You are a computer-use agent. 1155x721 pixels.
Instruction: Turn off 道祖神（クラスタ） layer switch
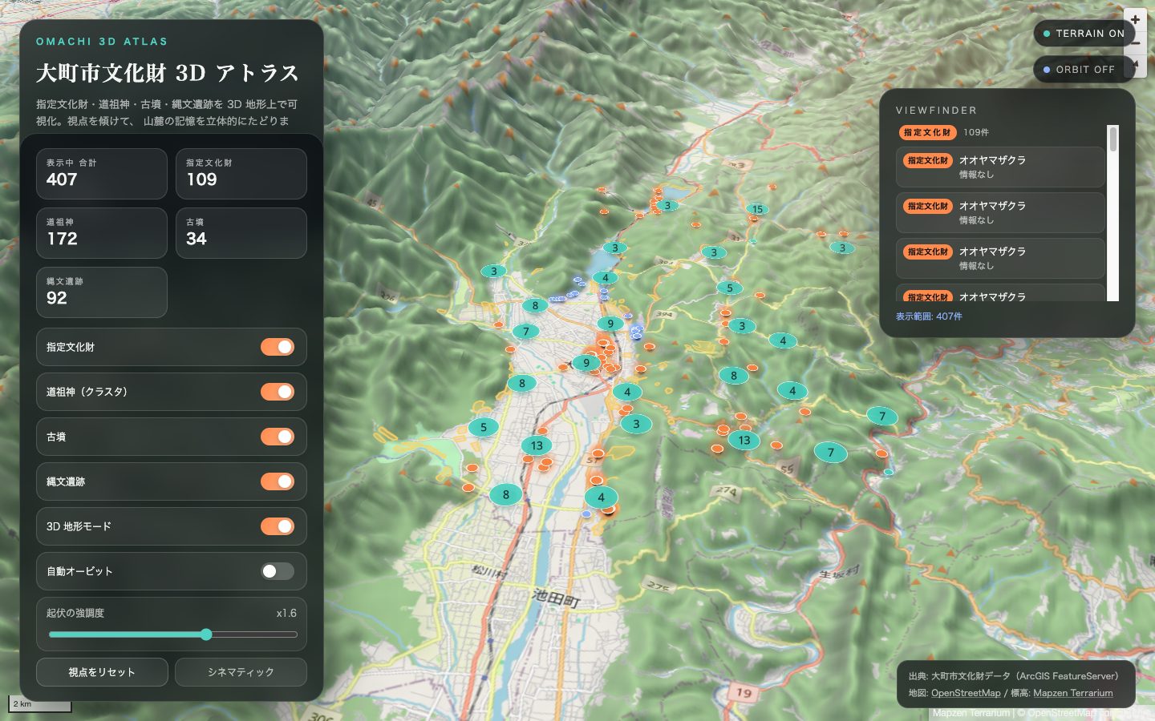278,392
